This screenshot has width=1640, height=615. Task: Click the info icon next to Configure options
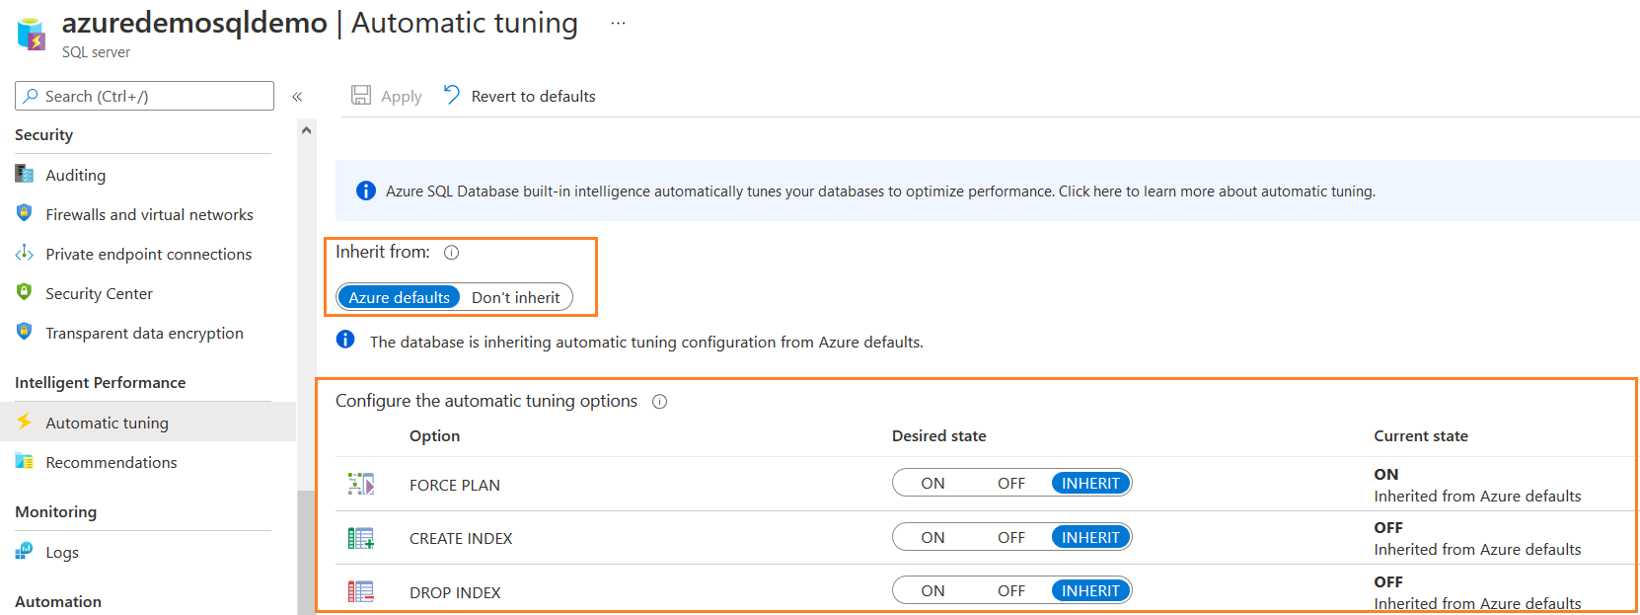660,402
